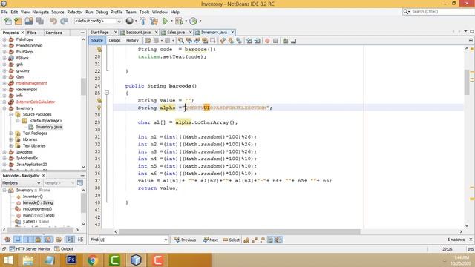Click the Next match button

[211, 240]
